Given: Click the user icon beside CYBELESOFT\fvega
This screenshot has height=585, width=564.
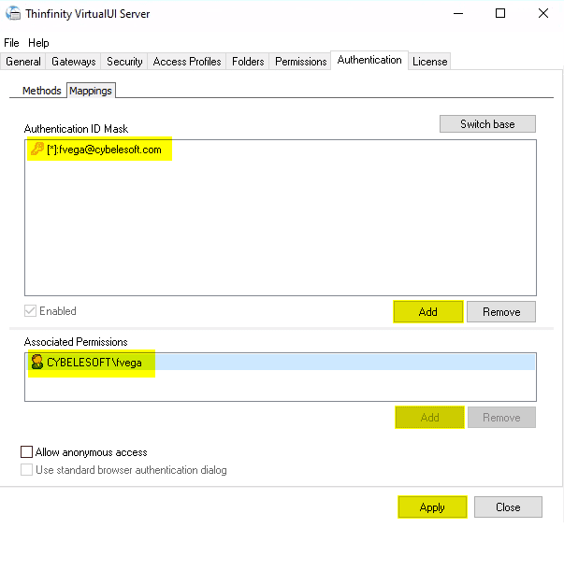Looking at the screenshot, I should coord(37,362).
